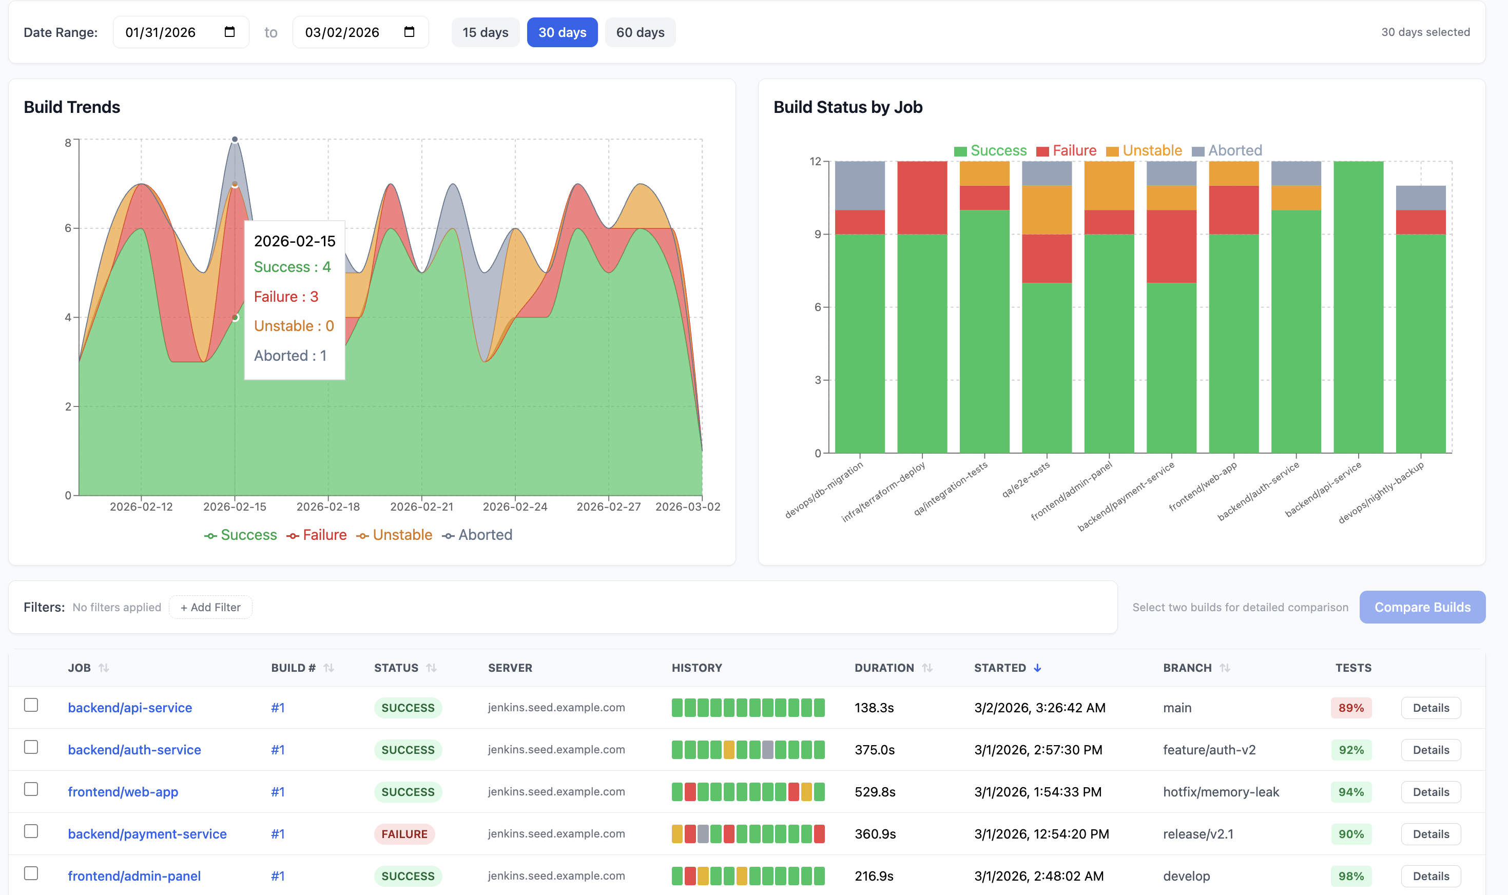Click the STARTED column descending sort arrow
Screen dimensions: 1508x895
(x=1037, y=668)
